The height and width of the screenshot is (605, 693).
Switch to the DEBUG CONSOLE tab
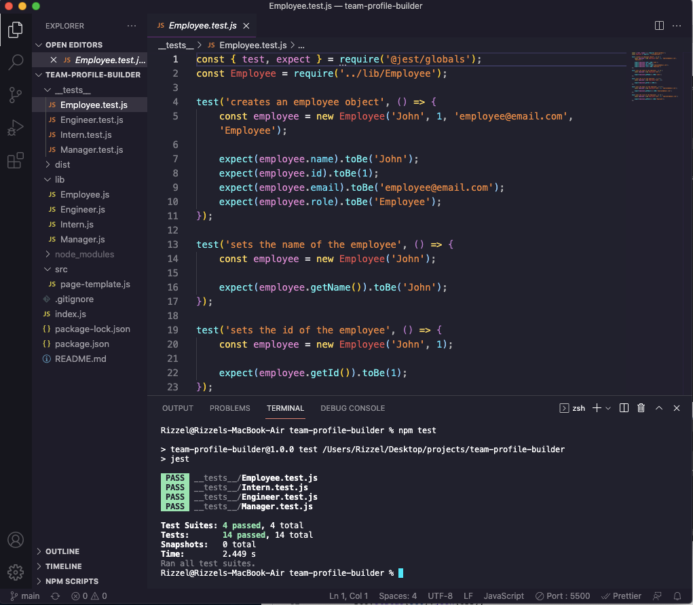tap(352, 407)
